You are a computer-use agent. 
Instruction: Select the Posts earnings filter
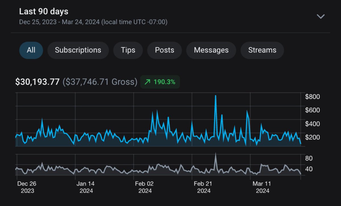pyautogui.click(x=165, y=50)
